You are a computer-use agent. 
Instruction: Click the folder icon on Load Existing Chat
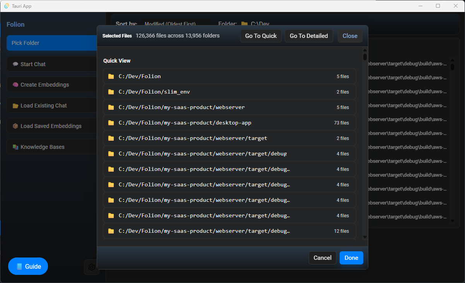click(15, 106)
